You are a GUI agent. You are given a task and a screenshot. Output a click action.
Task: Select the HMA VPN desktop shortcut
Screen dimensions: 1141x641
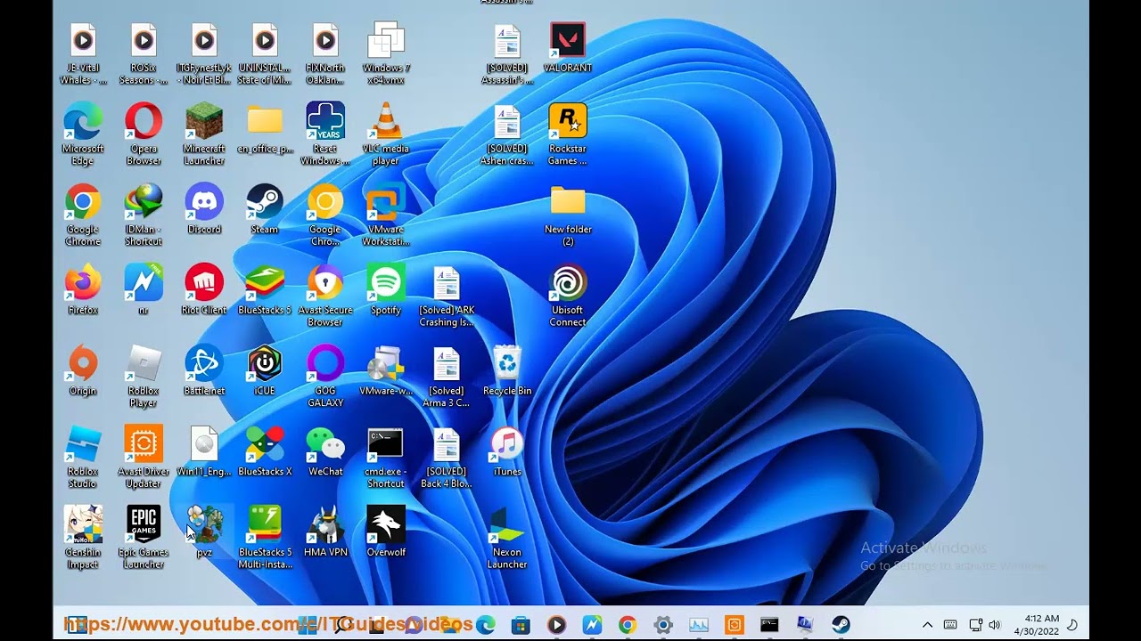[325, 531]
